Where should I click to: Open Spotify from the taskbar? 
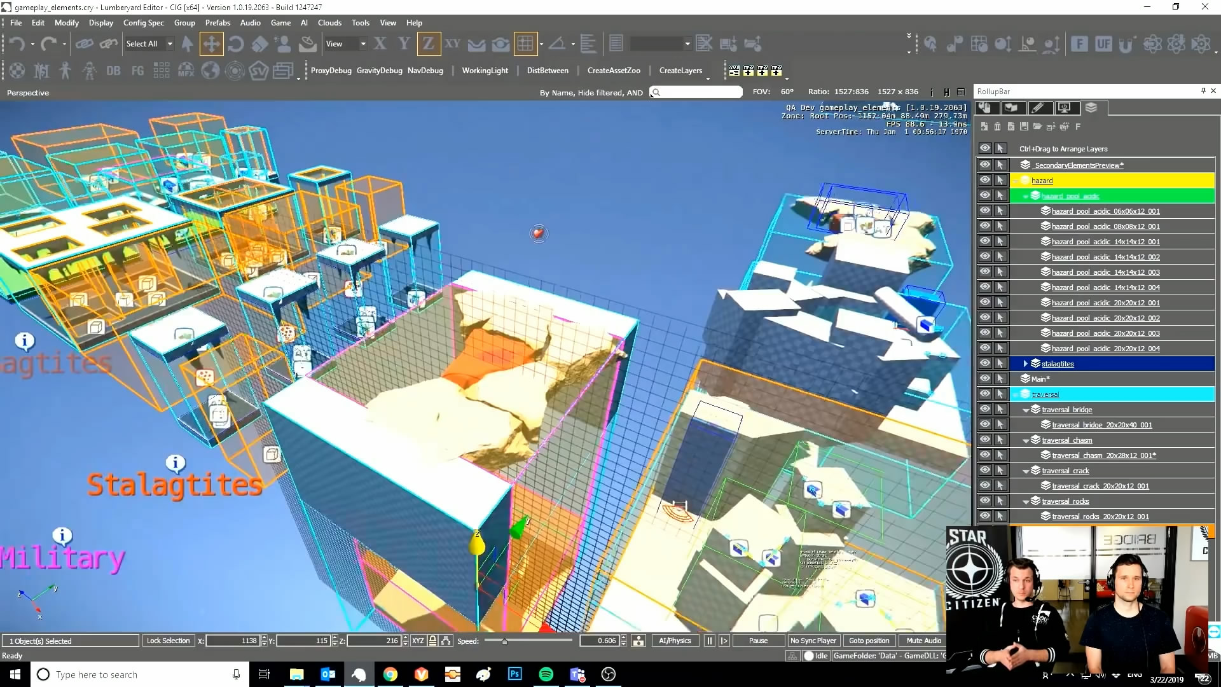[546, 674]
